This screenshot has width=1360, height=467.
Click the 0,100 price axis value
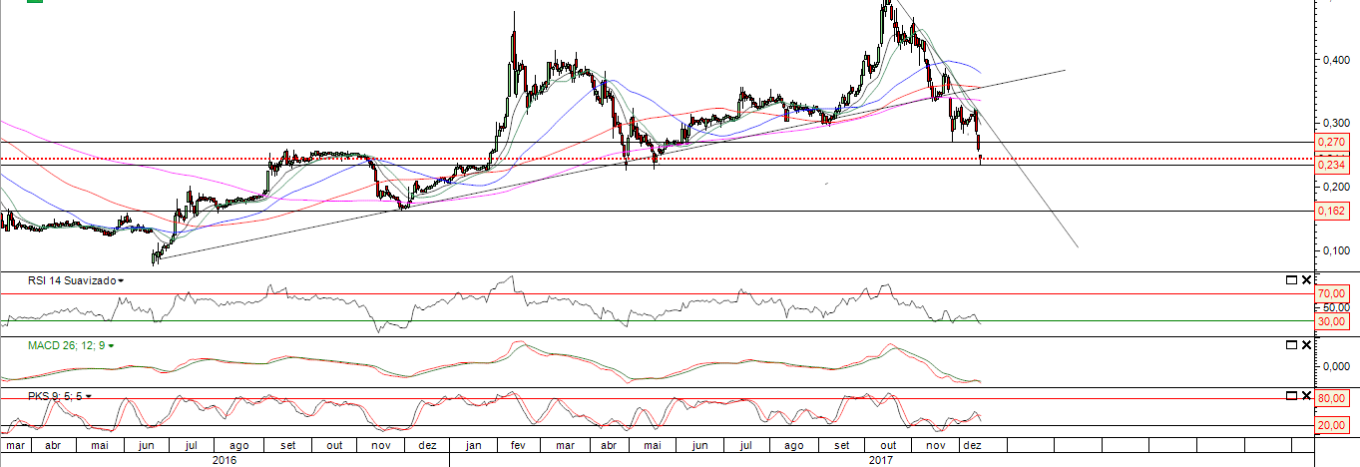point(1336,249)
